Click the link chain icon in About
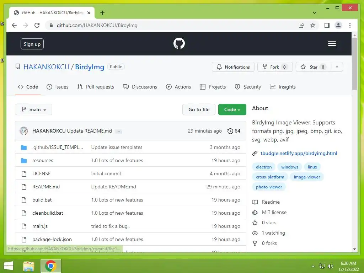The width and height of the screenshot is (364, 273). (x=255, y=154)
